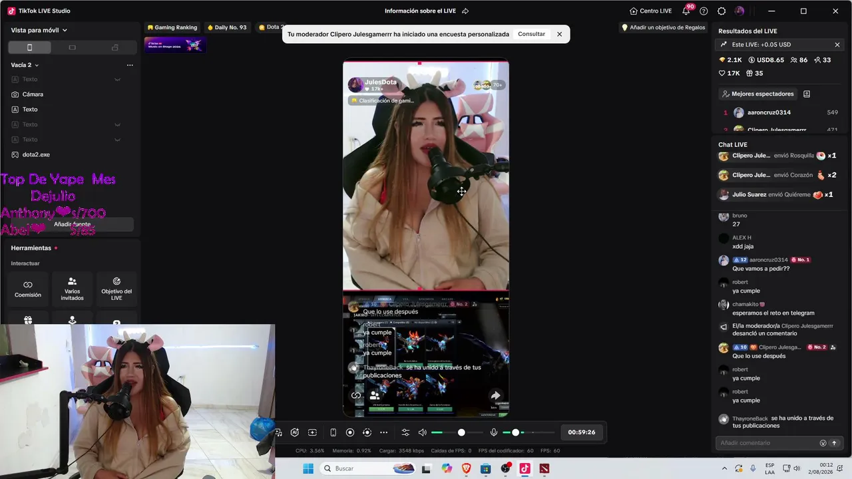Open the TikTok LIVE Studio taskbar icon
Viewport: 852px width, 479px height.
click(x=525, y=468)
